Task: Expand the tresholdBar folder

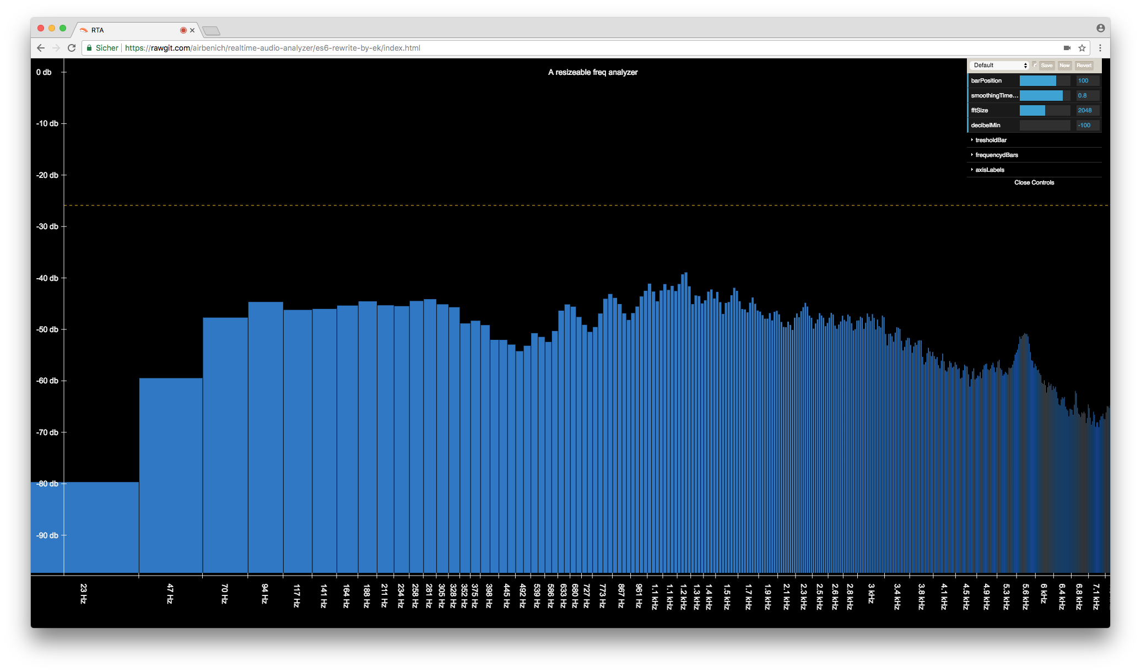Action: pyautogui.click(x=991, y=140)
